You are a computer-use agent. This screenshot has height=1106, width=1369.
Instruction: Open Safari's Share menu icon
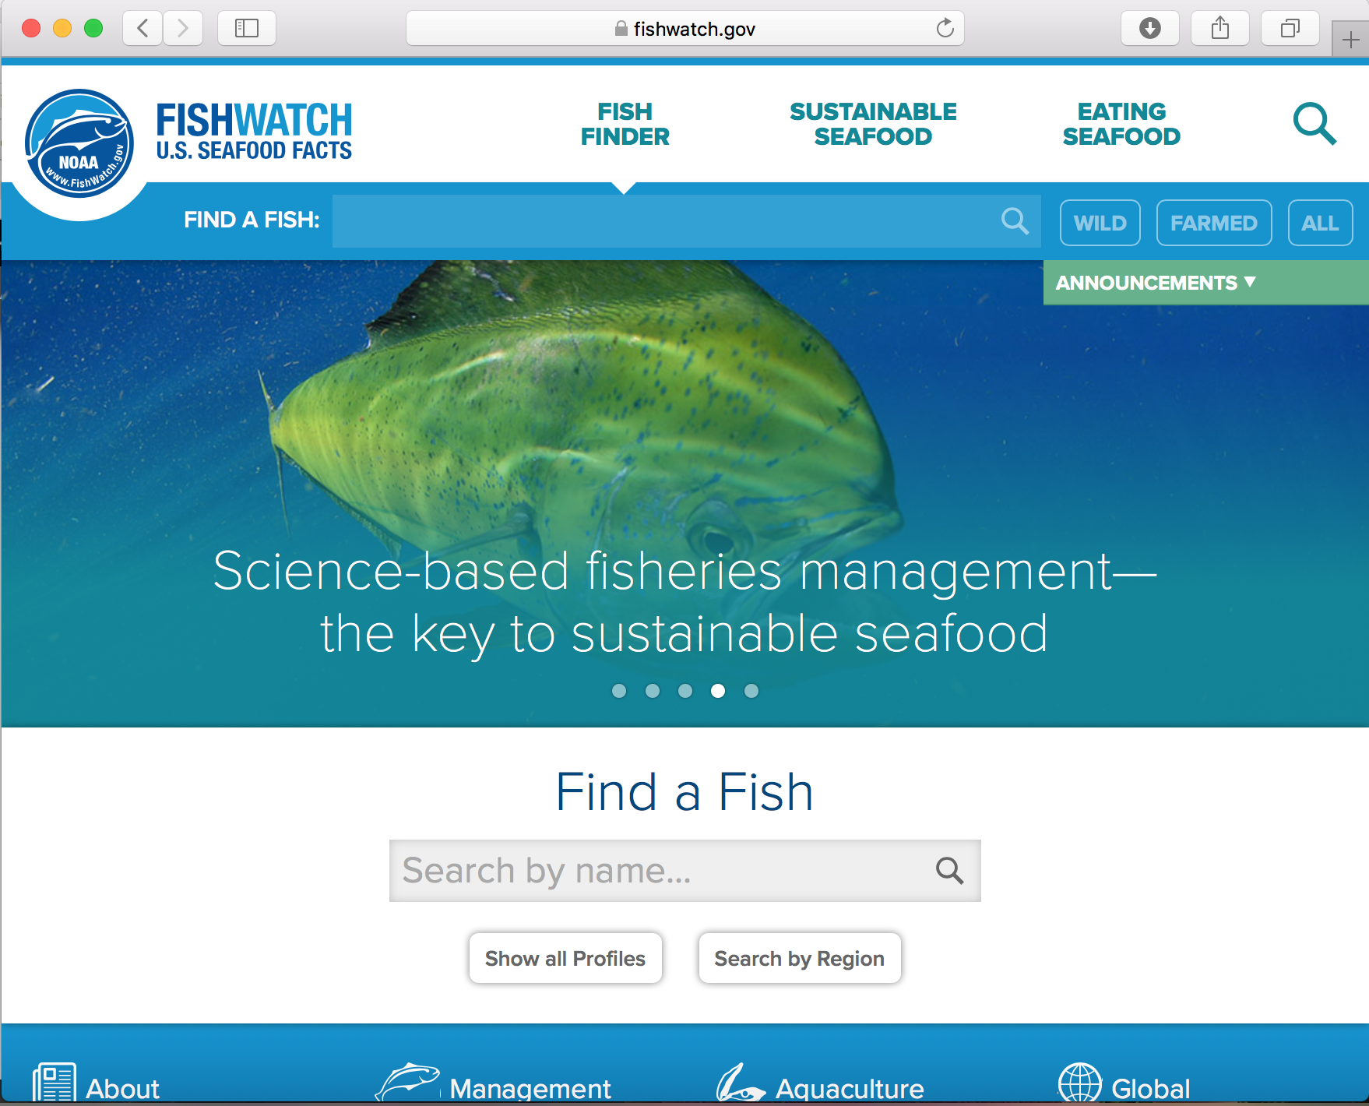1220,29
